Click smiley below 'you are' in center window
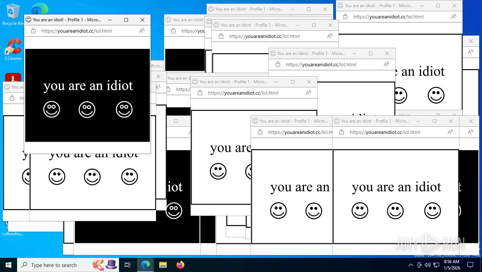The image size is (482, 272). [x=218, y=171]
